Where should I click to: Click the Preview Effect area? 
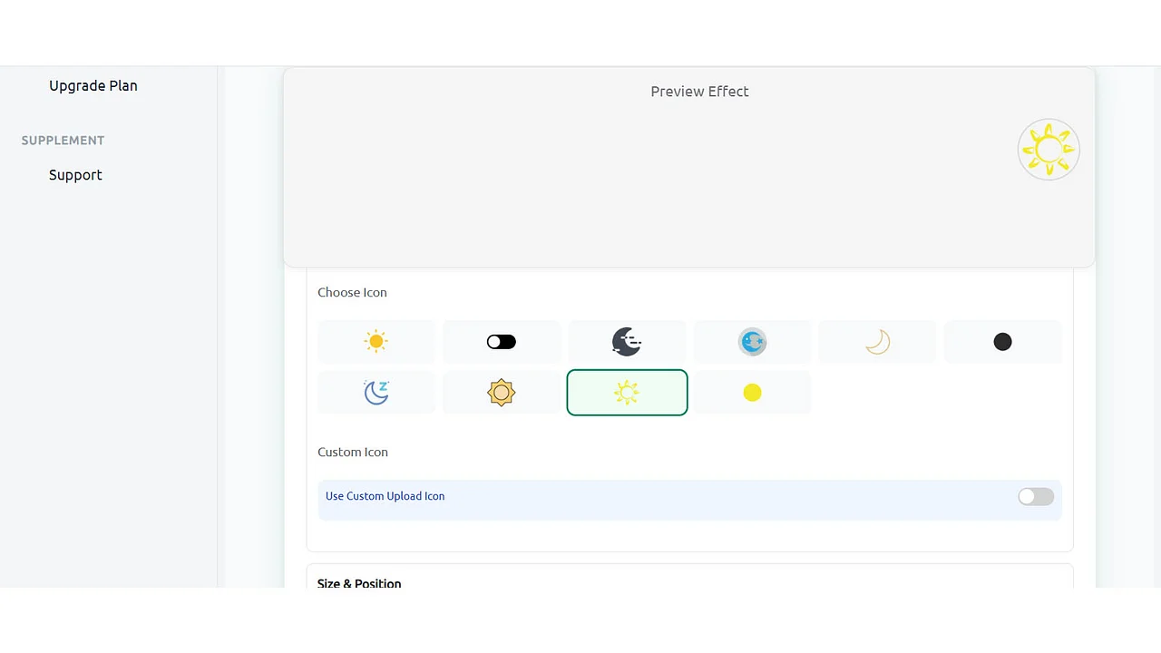pos(699,91)
